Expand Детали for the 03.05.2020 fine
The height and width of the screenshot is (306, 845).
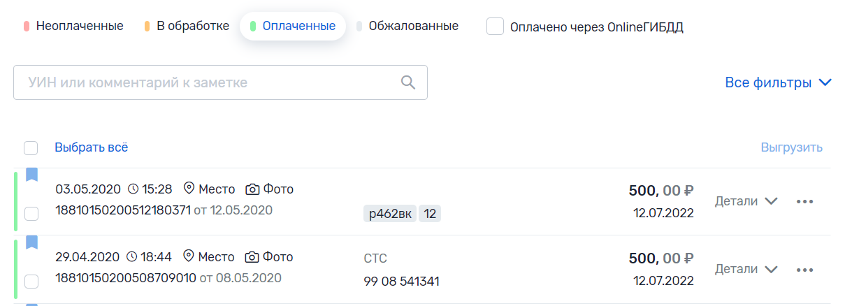click(x=746, y=201)
